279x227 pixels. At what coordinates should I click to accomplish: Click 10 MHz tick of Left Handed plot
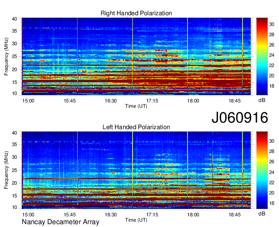coord(15,207)
